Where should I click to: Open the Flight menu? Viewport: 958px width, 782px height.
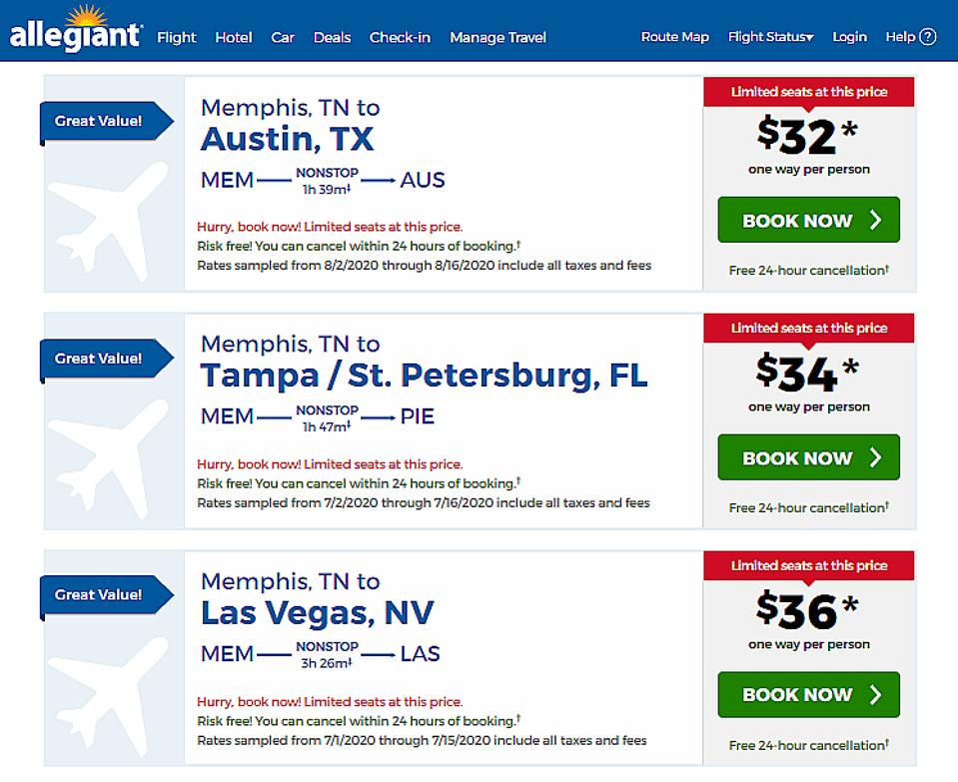[x=177, y=38]
